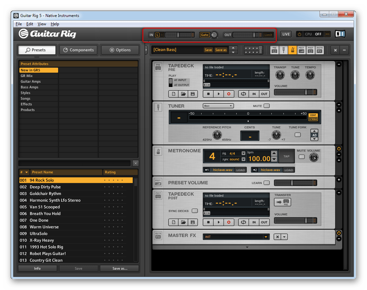Screen dimensions: 367x290
Task: Open Tuner mode Bass dropdown
Action: click(x=218, y=106)
